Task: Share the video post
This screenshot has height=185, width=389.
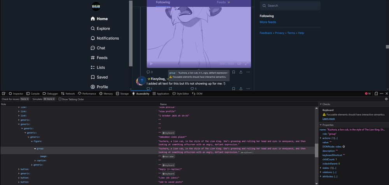Action: point(241,72)
